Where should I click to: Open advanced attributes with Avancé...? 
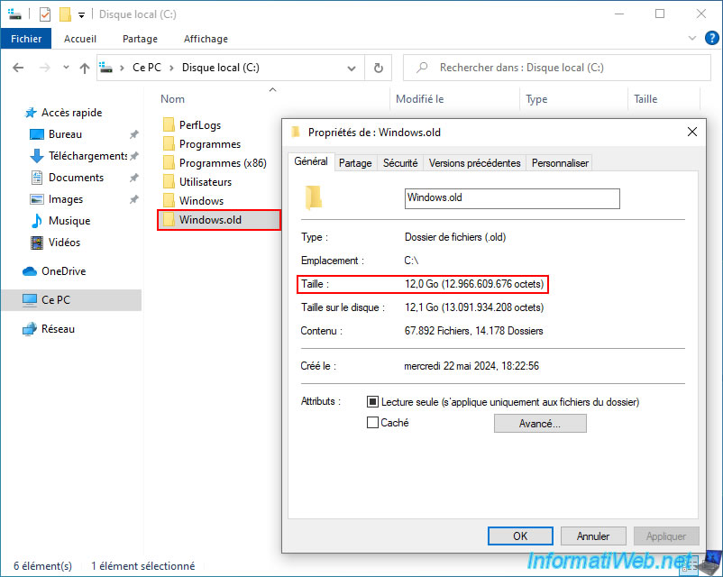(540, 424)
